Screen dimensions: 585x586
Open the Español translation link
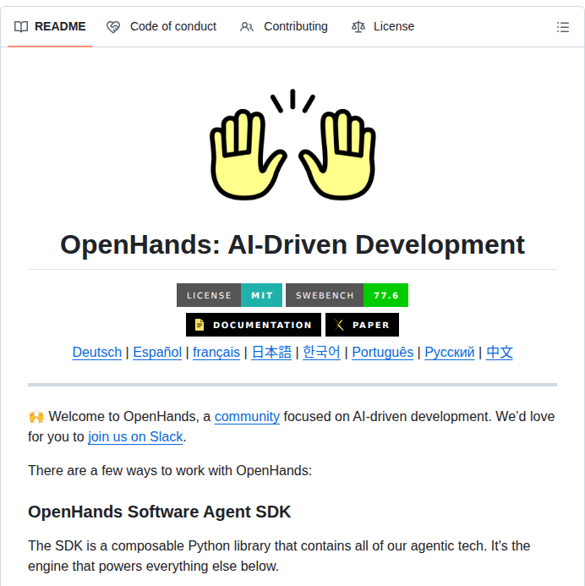157,352
